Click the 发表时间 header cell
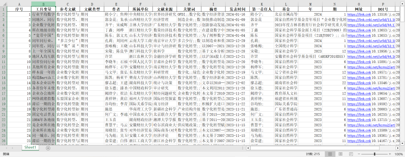 point(238,9)
